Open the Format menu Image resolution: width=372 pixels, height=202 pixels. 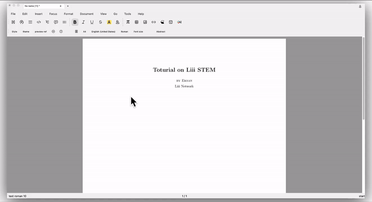click(68, 14)
